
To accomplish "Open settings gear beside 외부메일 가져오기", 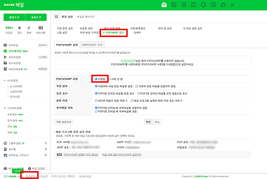I will coord(45,155).
